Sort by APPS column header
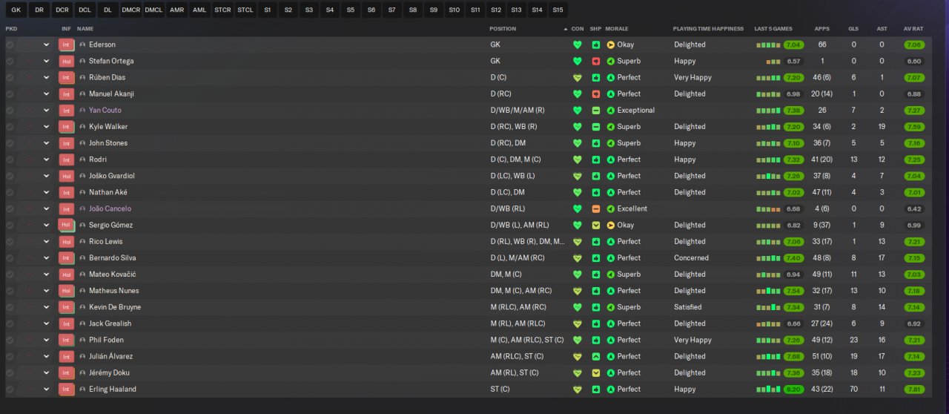 [822, 29]
